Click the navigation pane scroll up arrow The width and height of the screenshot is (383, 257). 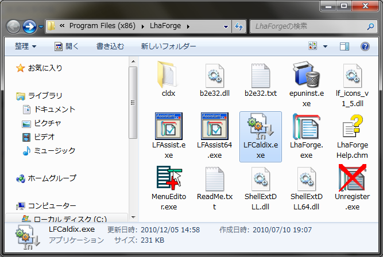[133, 61]
